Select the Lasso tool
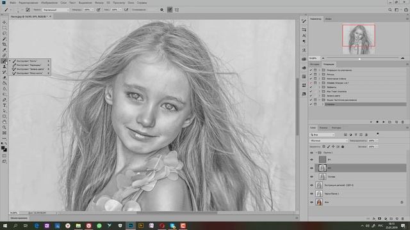This screenshot has width=410, height=230. point(4,33)
